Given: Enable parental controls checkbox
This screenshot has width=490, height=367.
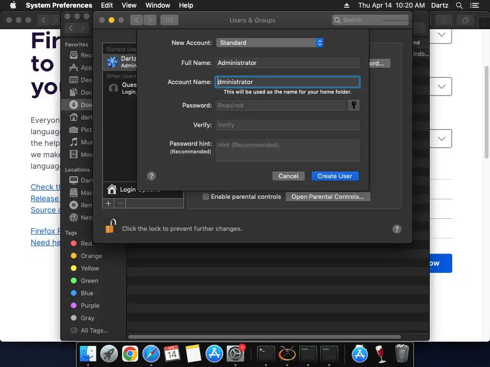Looking at the screenshot, I should 206,196.
